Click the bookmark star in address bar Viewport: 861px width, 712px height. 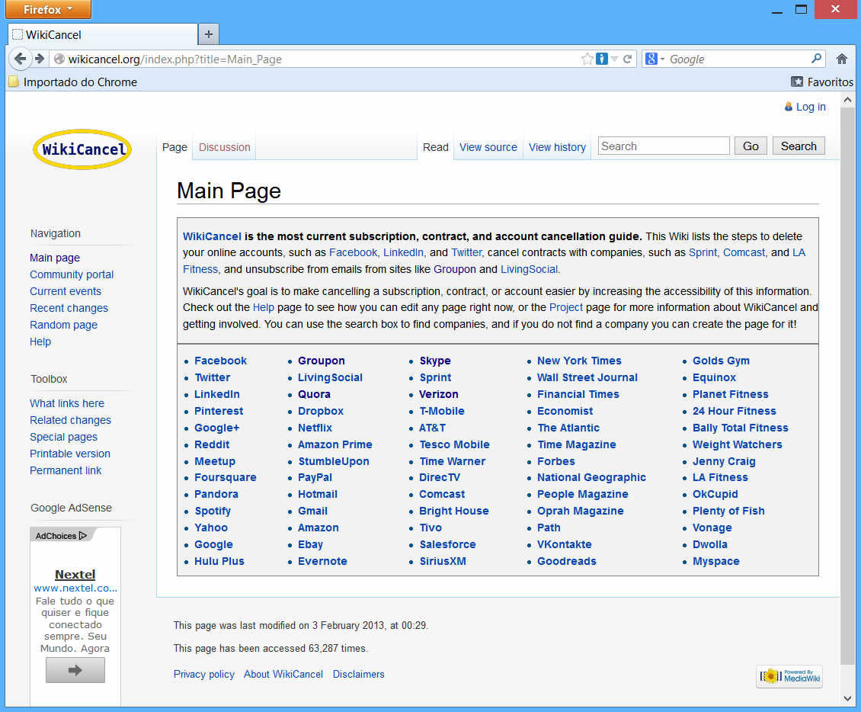coord(587,59)
